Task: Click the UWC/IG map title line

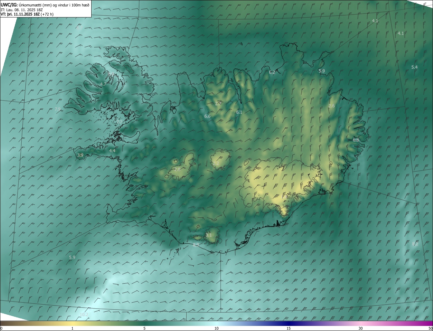Action: (x=45, y=5)
